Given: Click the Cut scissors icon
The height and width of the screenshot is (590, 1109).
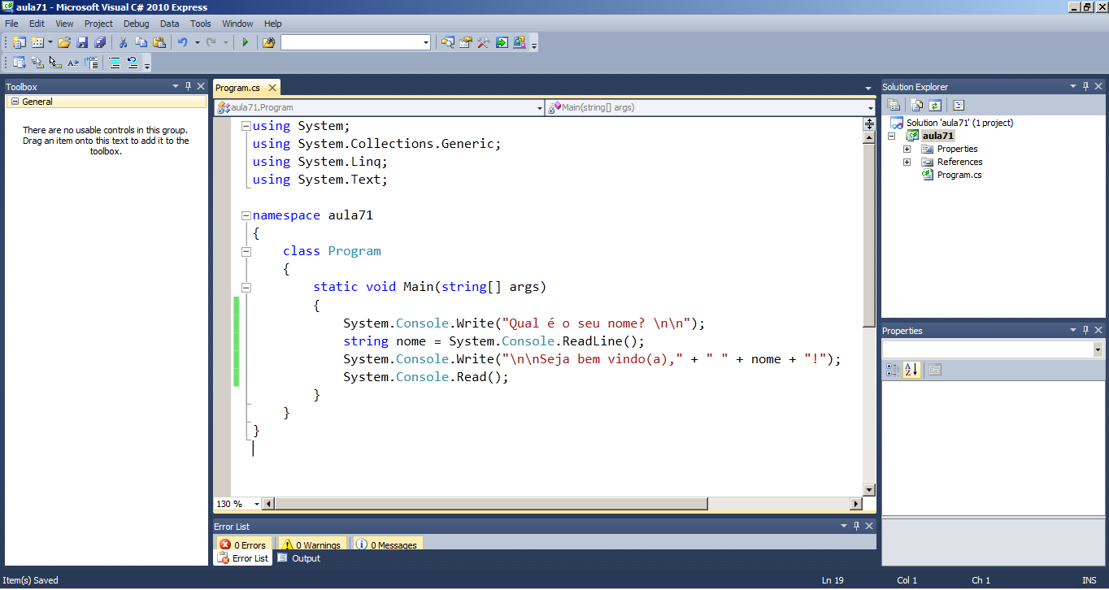Looking at the screenshot, I should (x=123, y=42).
